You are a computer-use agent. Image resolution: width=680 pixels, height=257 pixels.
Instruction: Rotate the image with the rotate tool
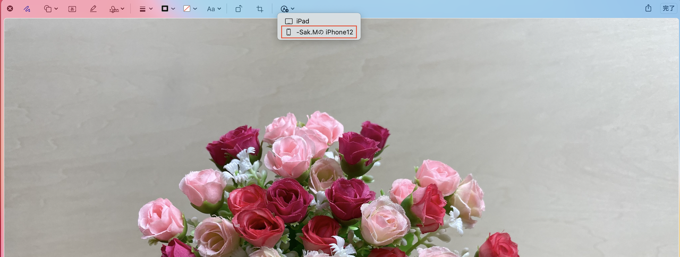pos(239,9)
